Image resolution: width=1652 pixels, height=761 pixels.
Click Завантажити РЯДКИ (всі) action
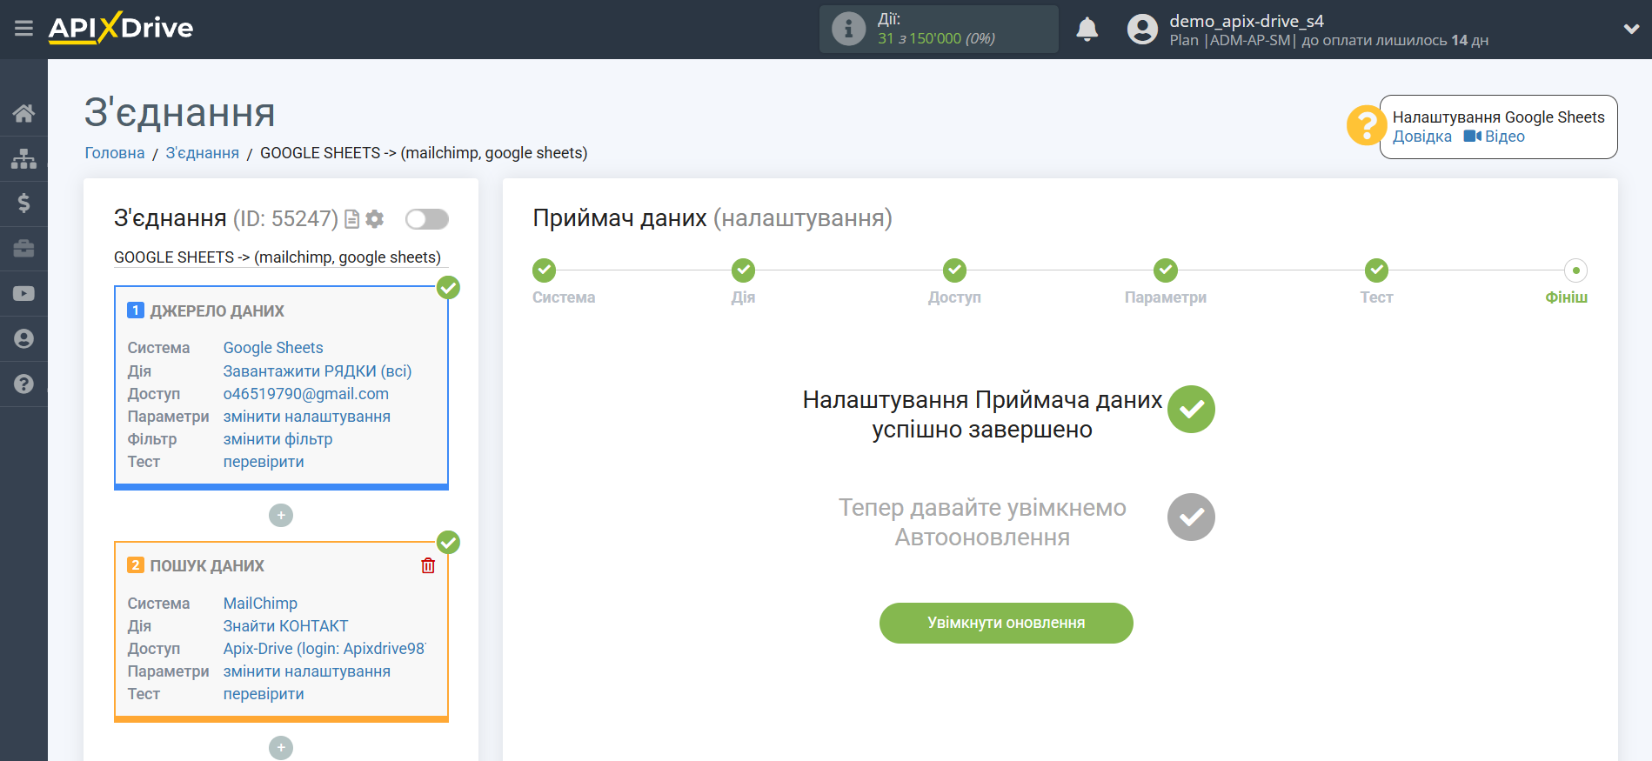click(318, 371)
